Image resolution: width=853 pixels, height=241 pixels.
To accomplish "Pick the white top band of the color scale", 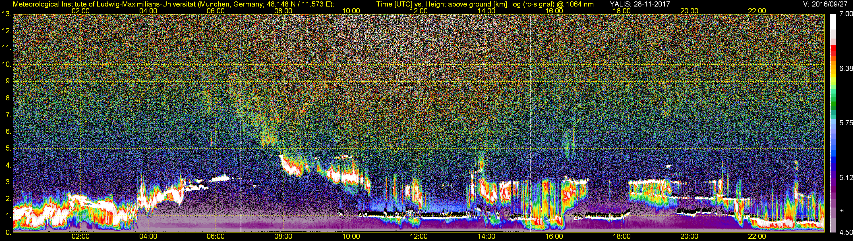I will coord(833,22).
